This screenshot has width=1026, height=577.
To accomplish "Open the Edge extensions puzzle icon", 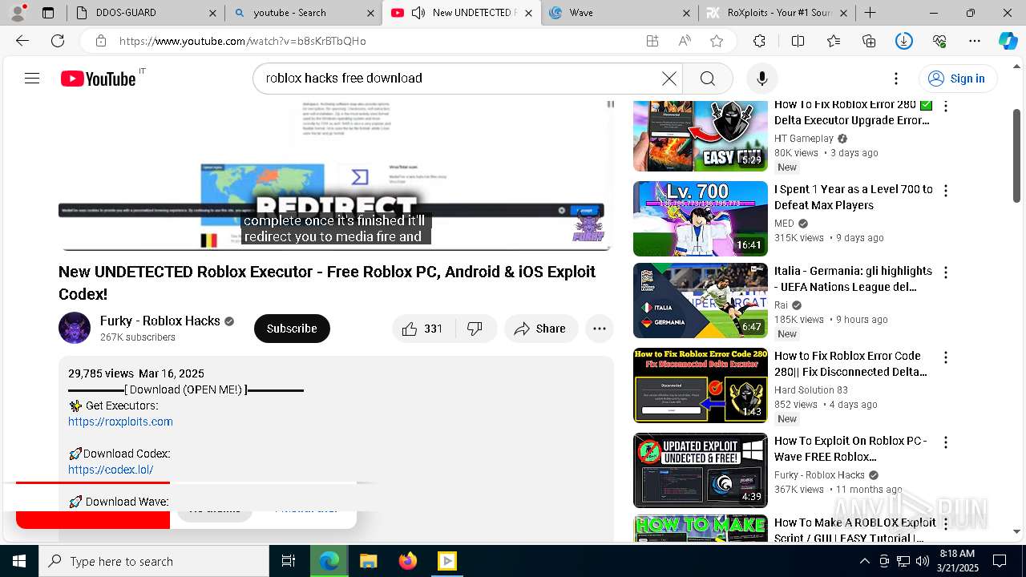I will coord(759,41).
